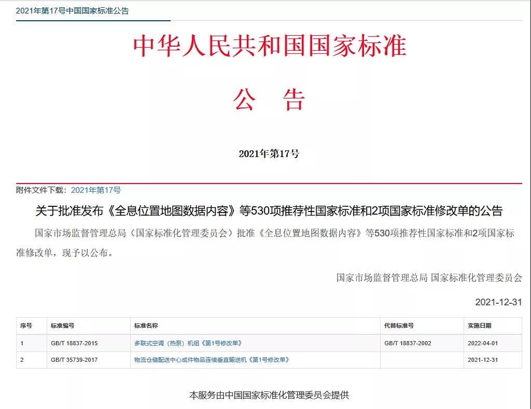Open the 2021年第17号中国国家标准公告 tab
Image resolution: width=531 pixels, height=409 pixels.
(73, 11)
